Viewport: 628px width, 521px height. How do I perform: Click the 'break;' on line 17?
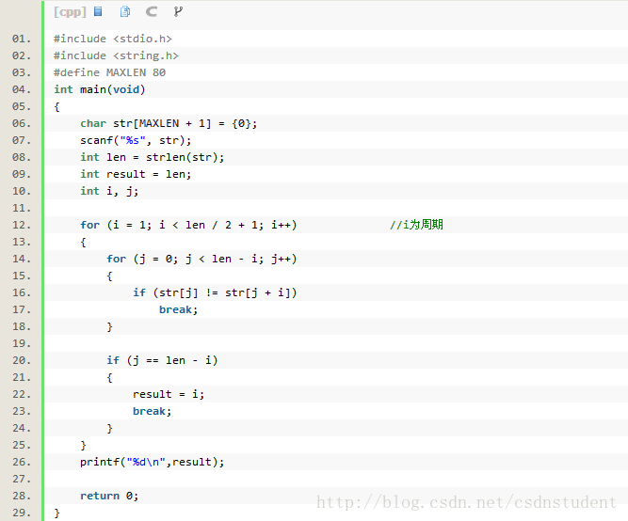pyautogui.click(x=179, y=309)
